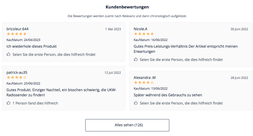253x136 pixels.
Task: Click '1 Person fand dies hilfreich' text
Action: click(x=35, y=103)
